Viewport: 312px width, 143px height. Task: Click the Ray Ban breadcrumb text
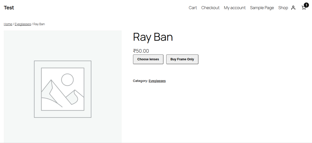tap(39, 24)
